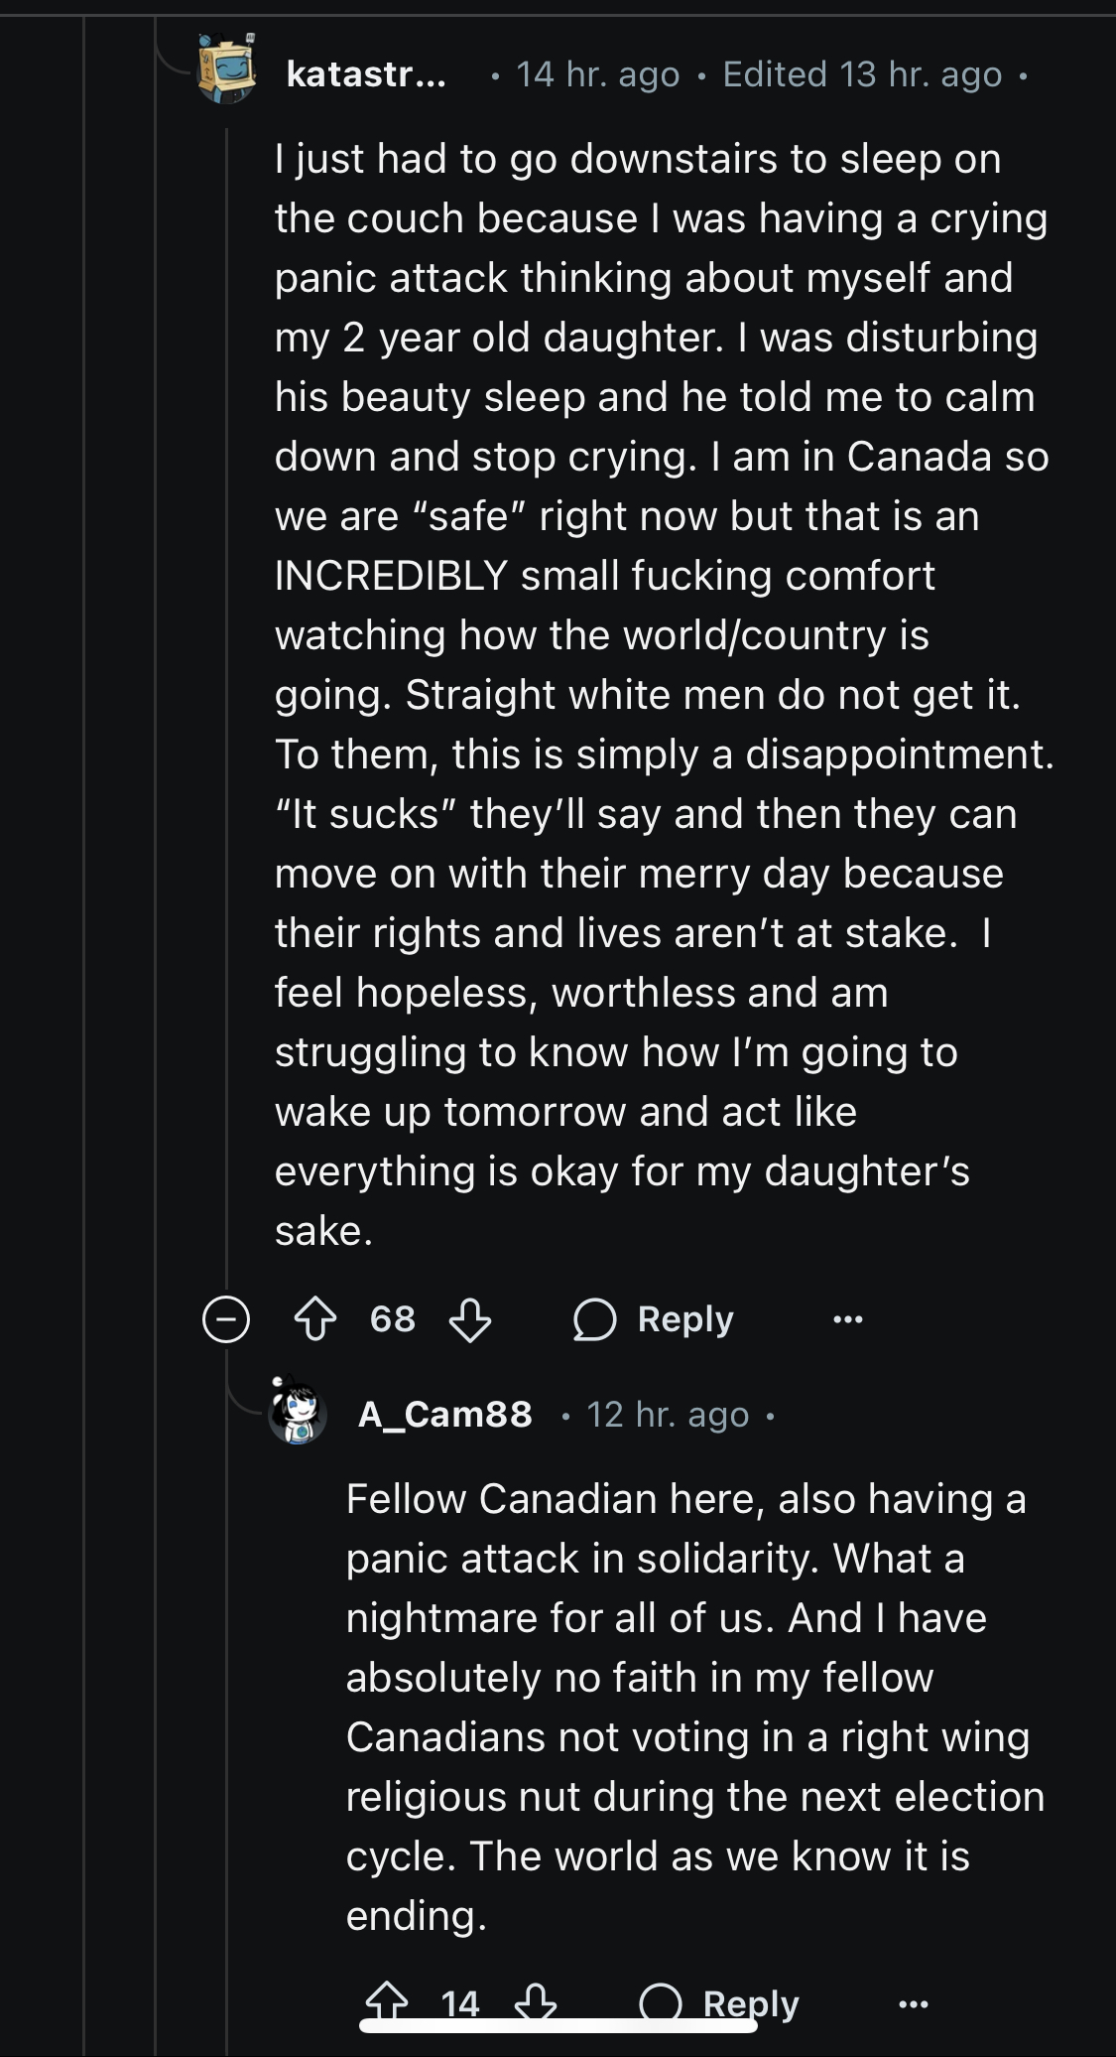Upvote A_Cam88's comment
Image resolution: width=1116 pixels, height=2057 pixels.
click(387, 2001)
